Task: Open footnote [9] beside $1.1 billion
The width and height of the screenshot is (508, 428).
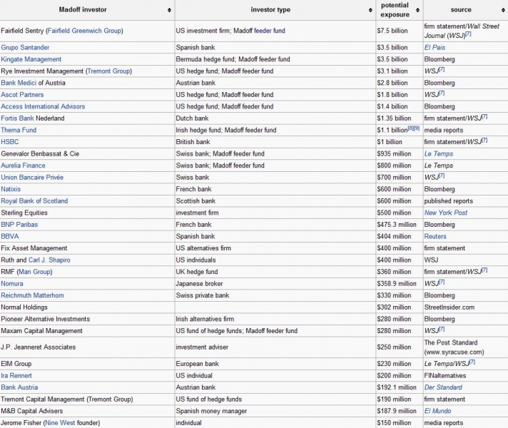Action: coord(417,128)
